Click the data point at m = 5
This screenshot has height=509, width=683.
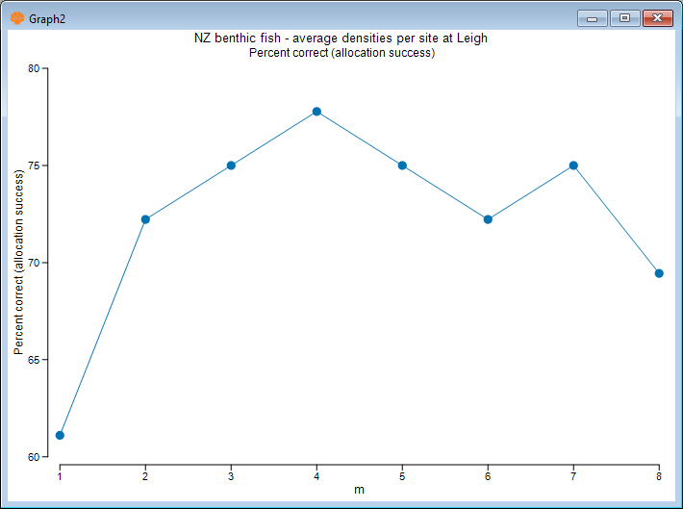402,165
